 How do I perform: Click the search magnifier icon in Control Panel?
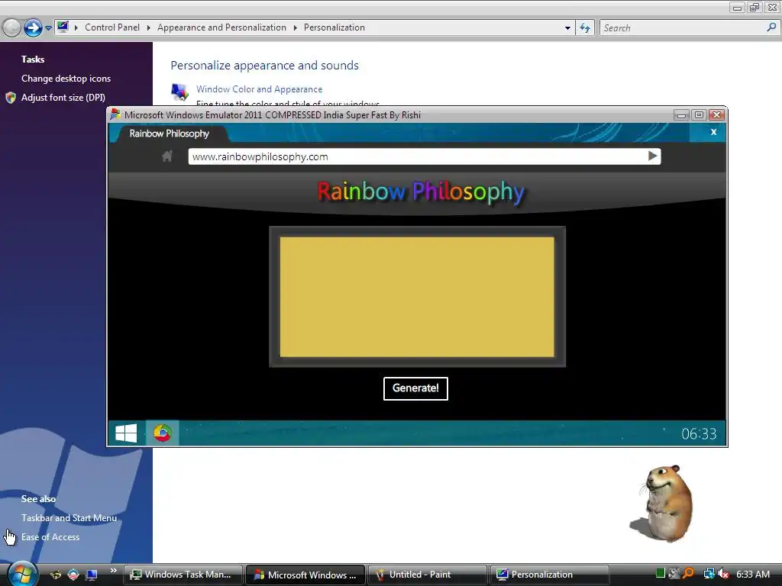click(x=771, y=27)
